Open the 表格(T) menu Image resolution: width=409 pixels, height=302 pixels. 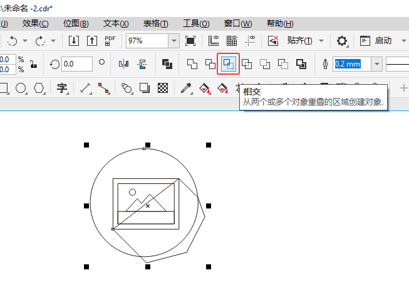pyautogui.click(x=156, y=24)
